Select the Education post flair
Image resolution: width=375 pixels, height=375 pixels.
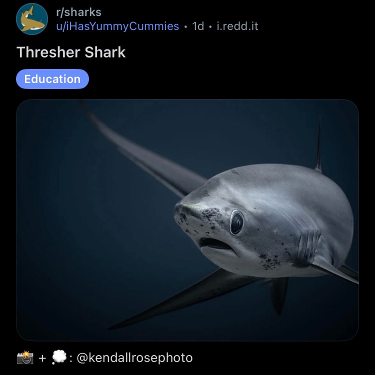tap(52, 79)
